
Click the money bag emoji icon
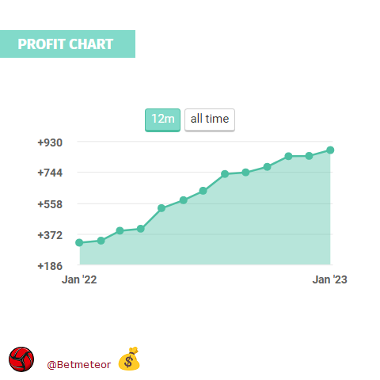click(129, 359)
